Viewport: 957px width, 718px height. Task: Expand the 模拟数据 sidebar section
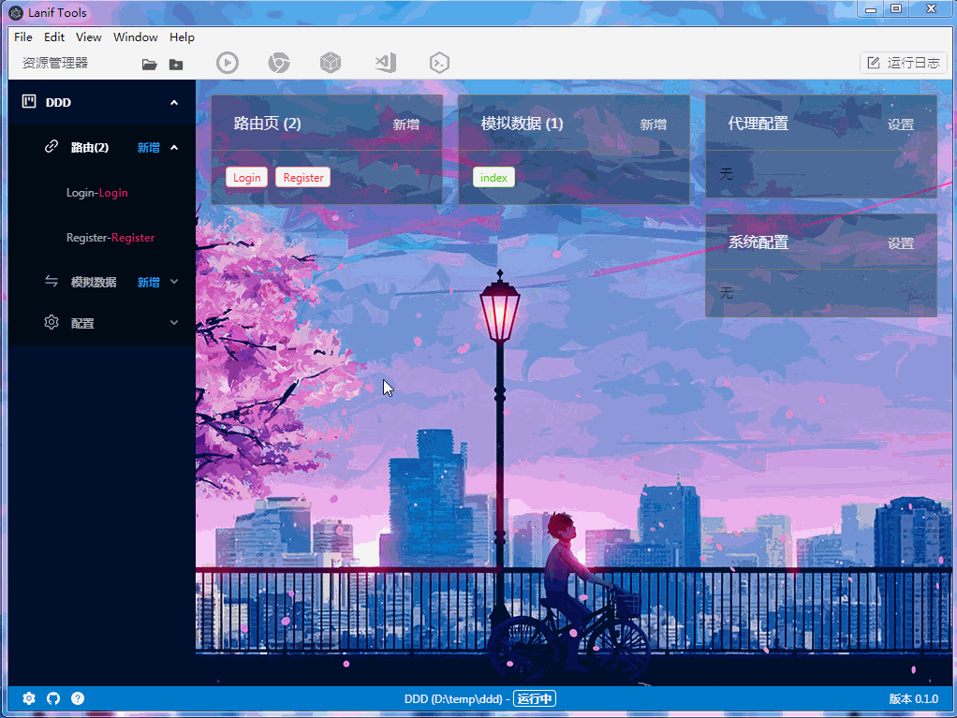pyautogui.click(x=173, y=281)
